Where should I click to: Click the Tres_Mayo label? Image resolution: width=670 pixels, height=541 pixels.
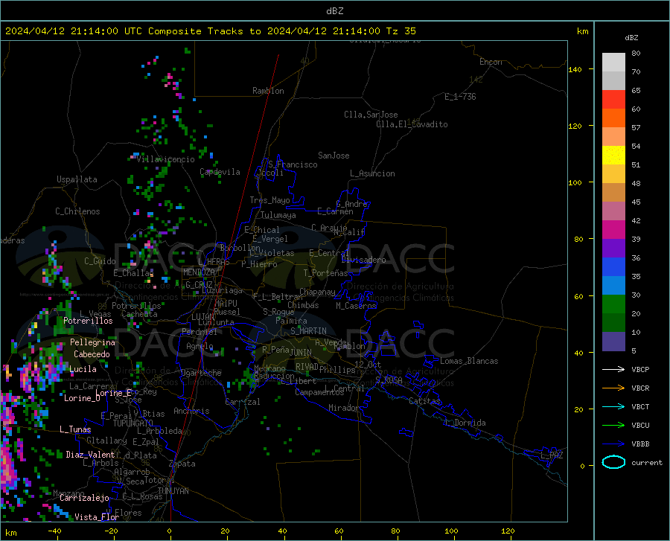(269, 200)
